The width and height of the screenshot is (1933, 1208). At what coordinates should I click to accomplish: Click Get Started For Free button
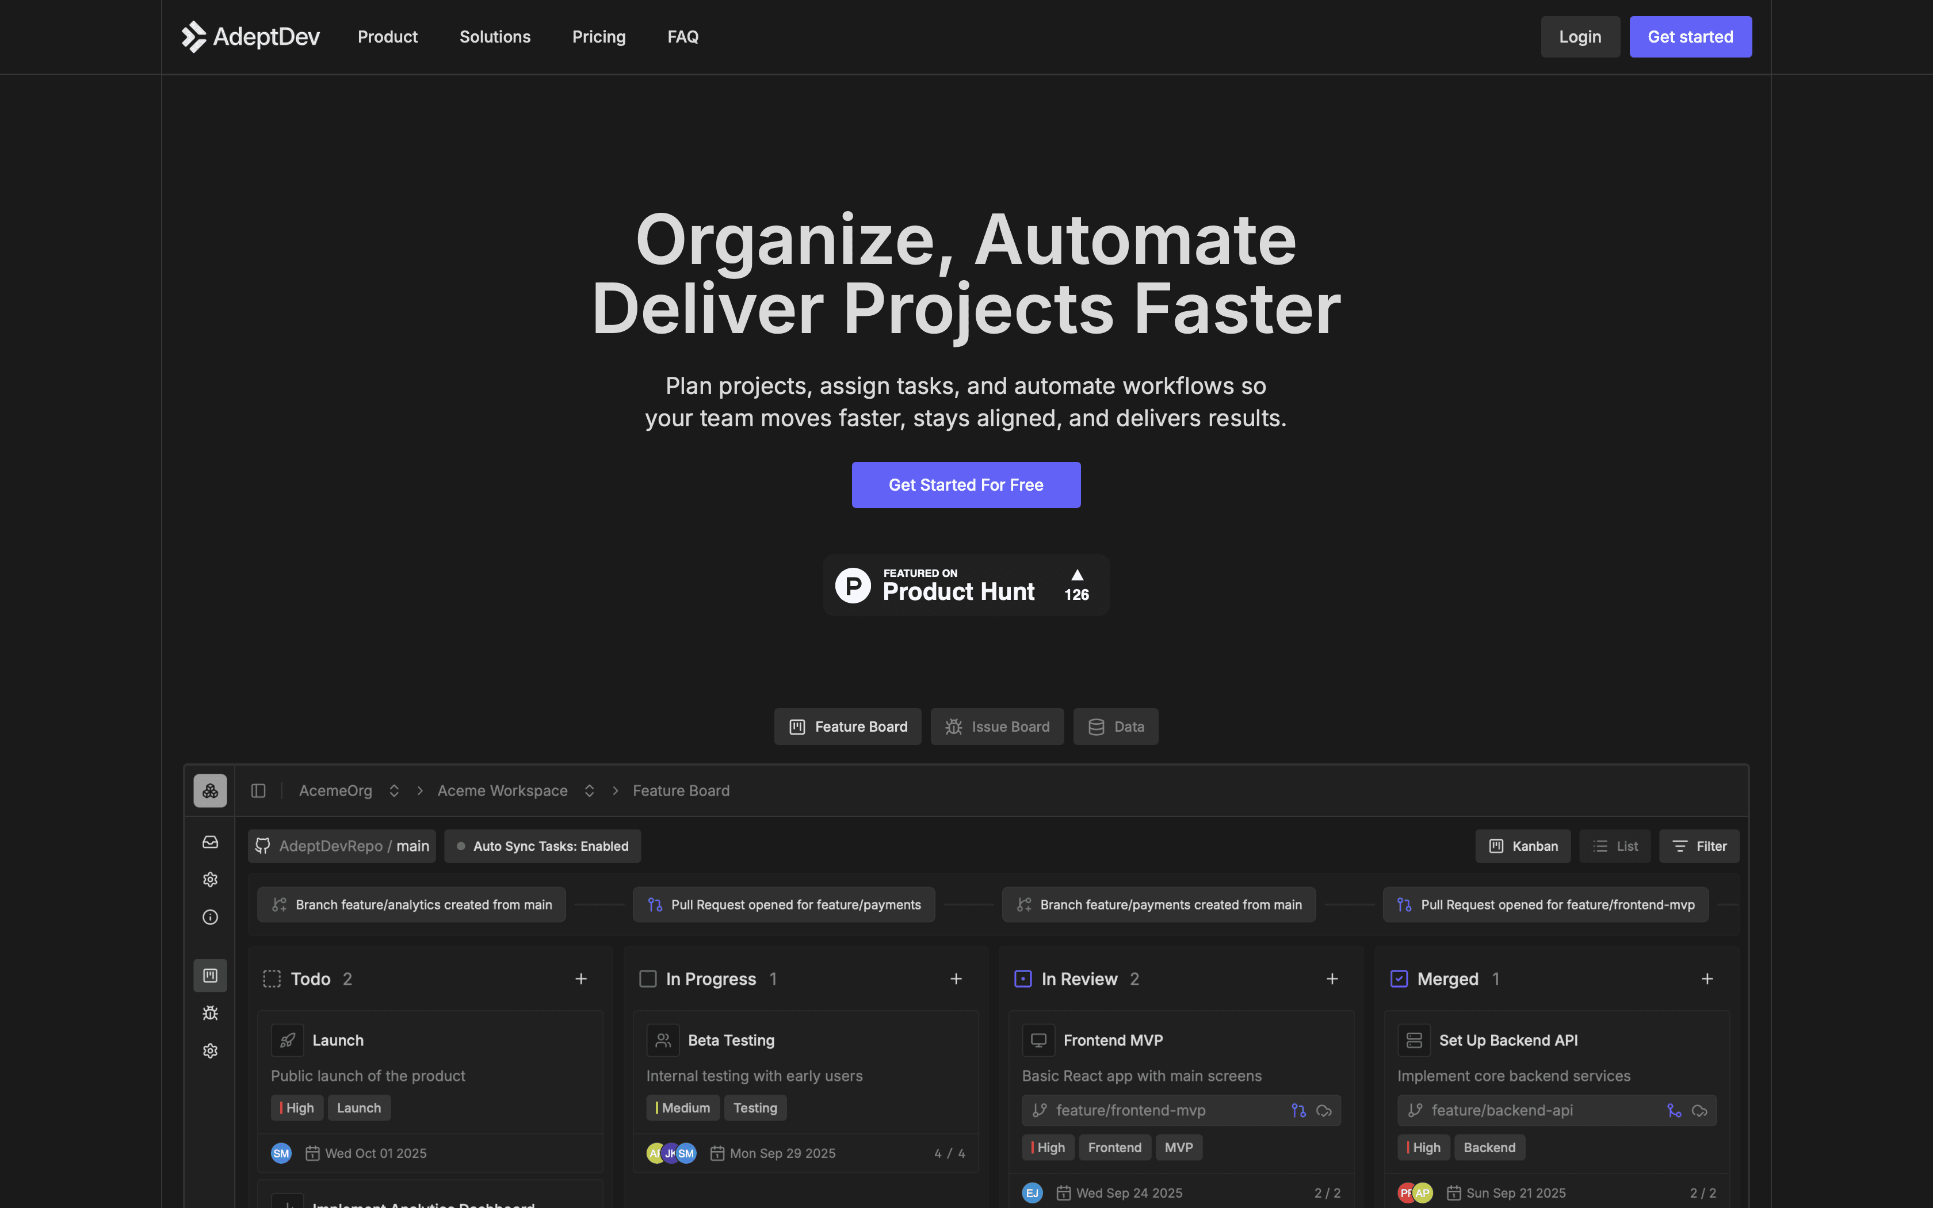pos(966,485)
